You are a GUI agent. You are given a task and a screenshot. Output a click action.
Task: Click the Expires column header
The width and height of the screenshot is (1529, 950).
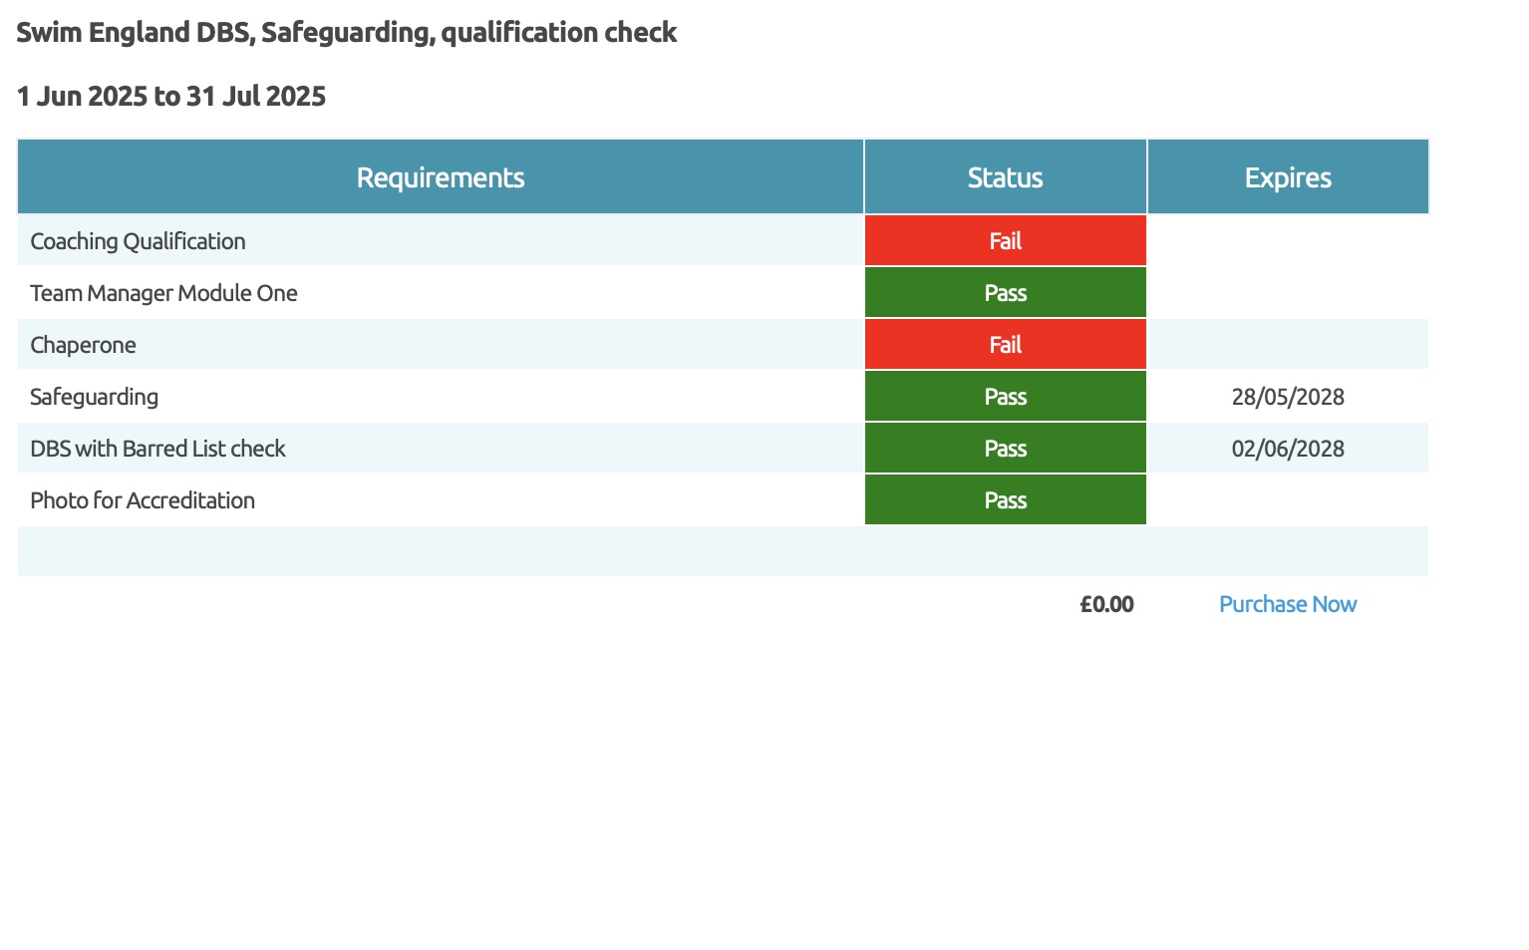pyautogui.click(x=1287, y=177)
